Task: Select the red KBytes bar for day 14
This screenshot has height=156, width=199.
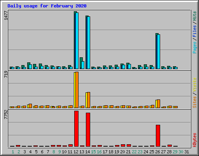Action: pos(88,129)
